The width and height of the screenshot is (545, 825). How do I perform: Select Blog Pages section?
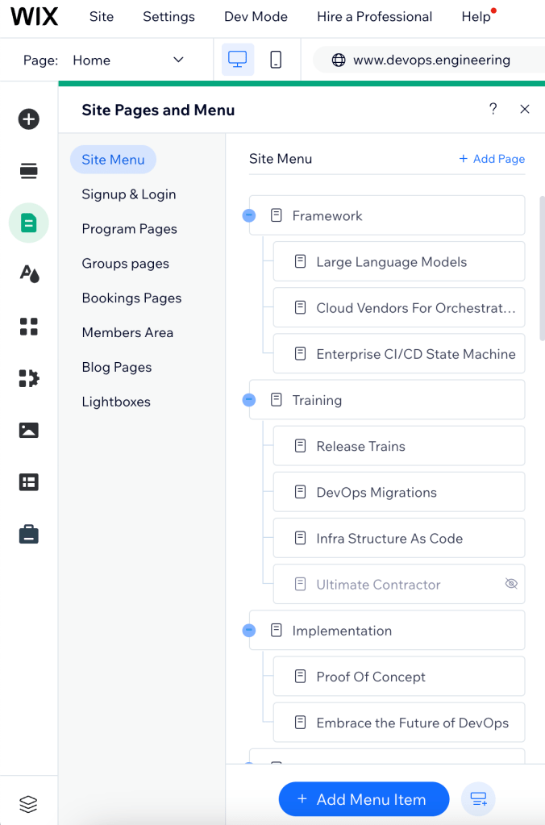117,367
